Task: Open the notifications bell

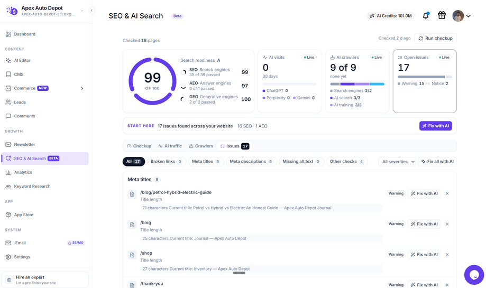Action: pyautogui.click(x=426, y=16)
